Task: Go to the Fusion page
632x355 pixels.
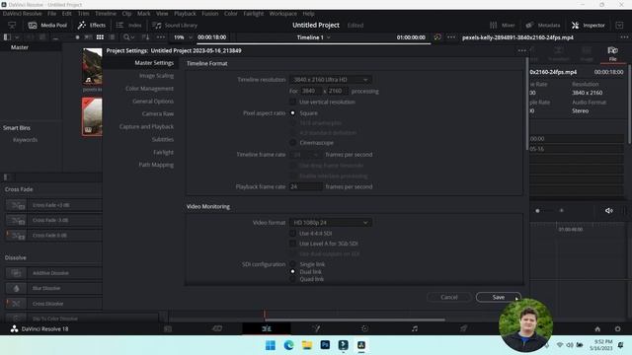Action: [316, 328]
